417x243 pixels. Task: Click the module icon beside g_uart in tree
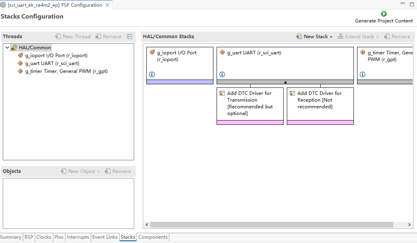(20, 63)
